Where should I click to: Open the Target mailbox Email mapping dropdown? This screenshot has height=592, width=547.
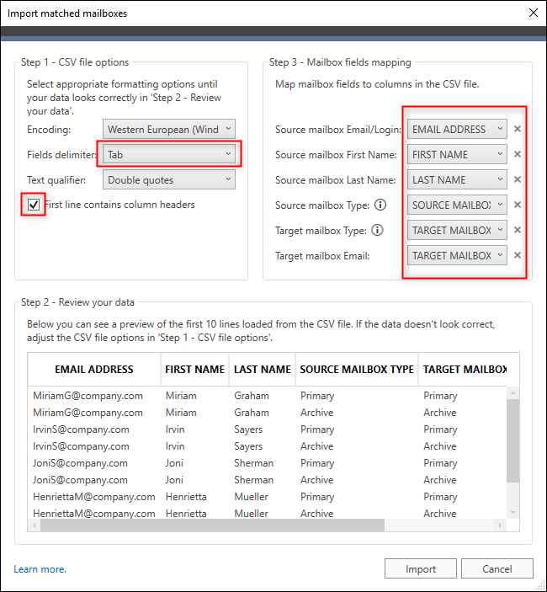[457, 256]
